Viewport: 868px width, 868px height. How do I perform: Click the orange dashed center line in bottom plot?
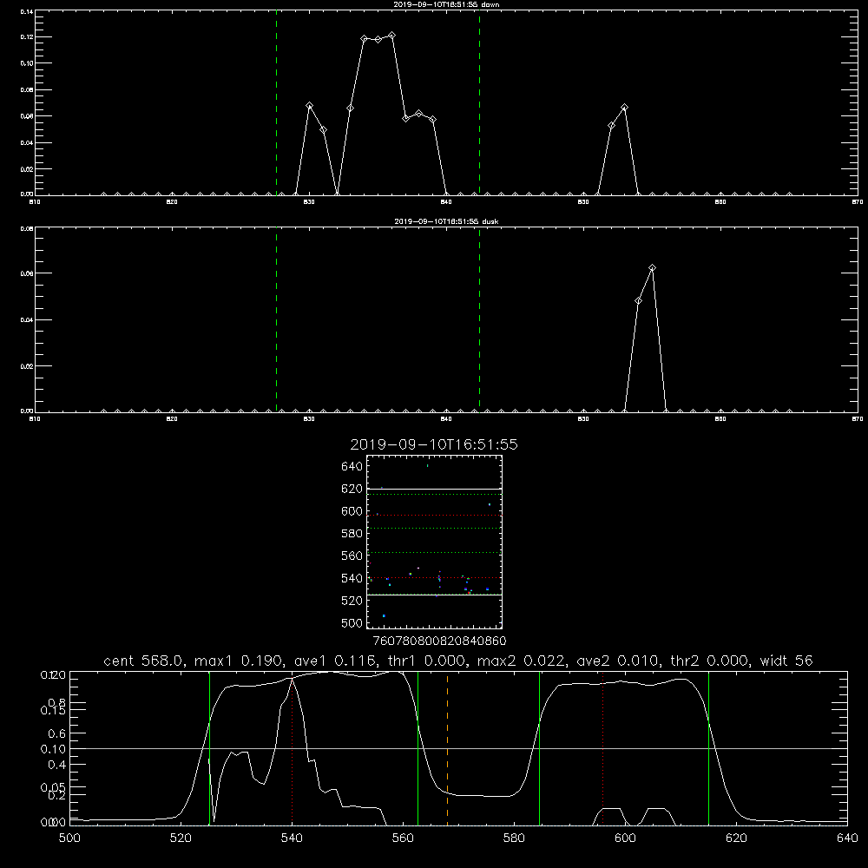pyautogui.click(x=447, y=748)
